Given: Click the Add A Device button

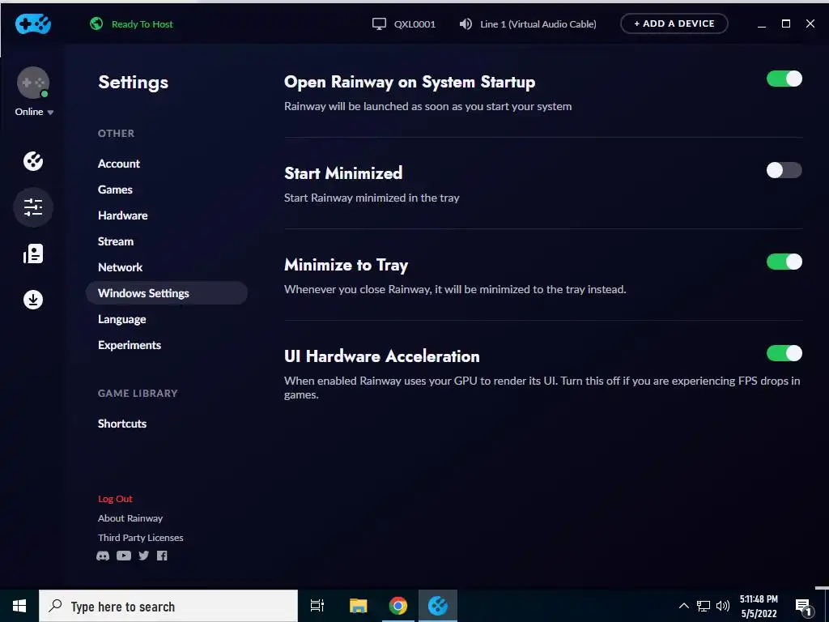Looking at the screenshot, I should pyautogui.click(x=674, y=23).
